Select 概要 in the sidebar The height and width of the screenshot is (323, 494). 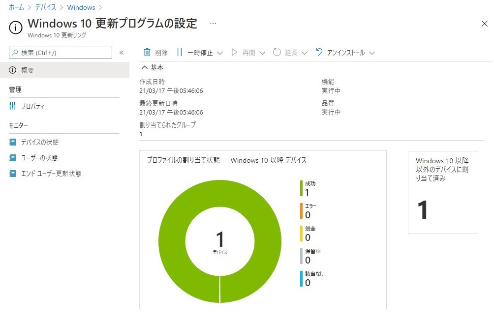(64, 70)
